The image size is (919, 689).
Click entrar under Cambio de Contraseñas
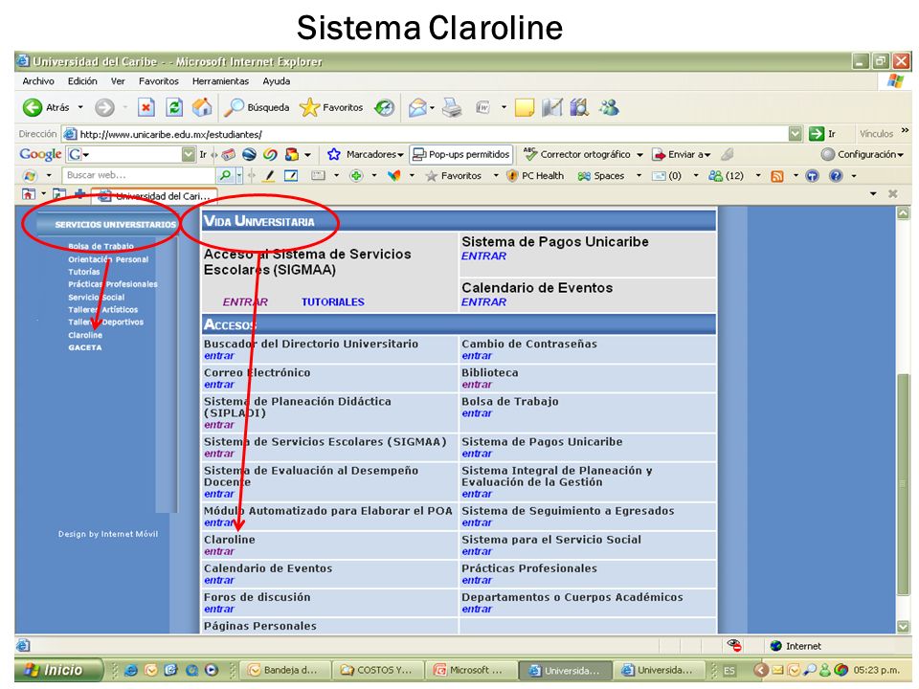click(x=477, y=356)
